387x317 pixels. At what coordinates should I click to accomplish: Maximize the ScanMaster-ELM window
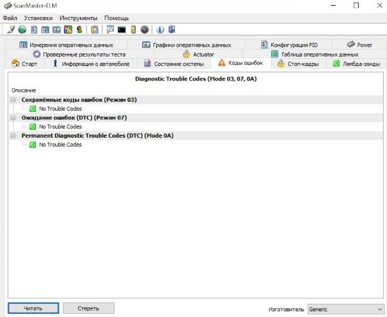pyautogui.click(x=356, y=5)
